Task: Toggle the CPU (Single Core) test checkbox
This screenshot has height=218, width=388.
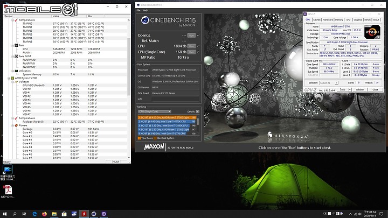Action: coord(198,52)
